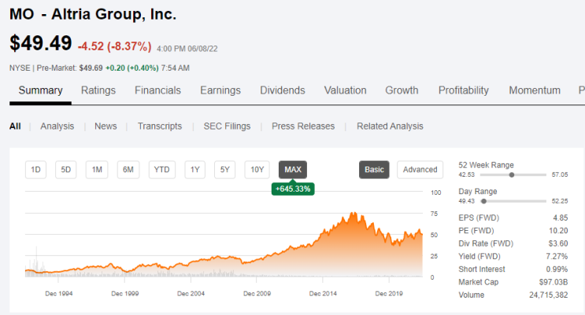Open the Growth tab
The height and width of the screenshot is (315, 585).
pyautogui.click(x=402, y=90)
